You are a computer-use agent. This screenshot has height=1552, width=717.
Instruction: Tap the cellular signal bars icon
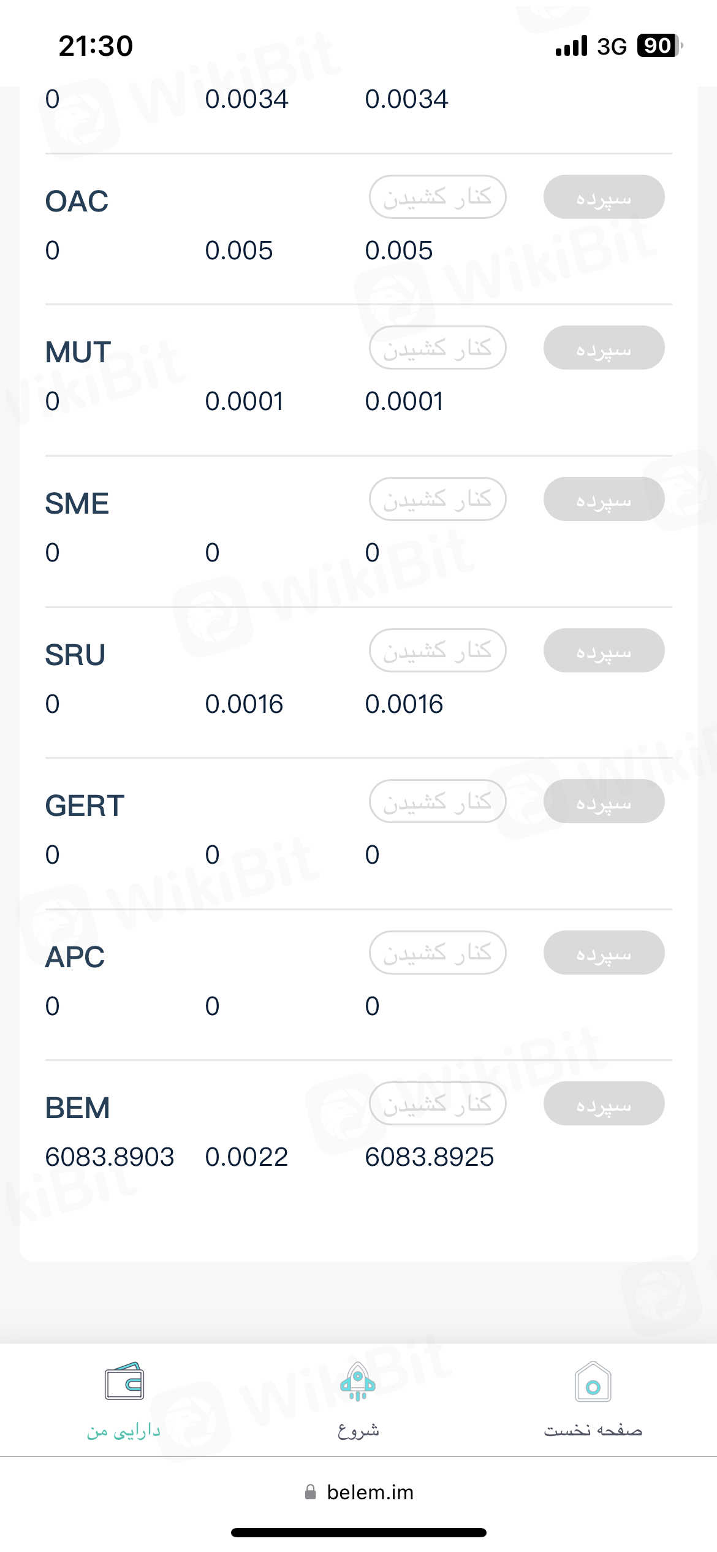pyautogui.click(x=571, y=47)
